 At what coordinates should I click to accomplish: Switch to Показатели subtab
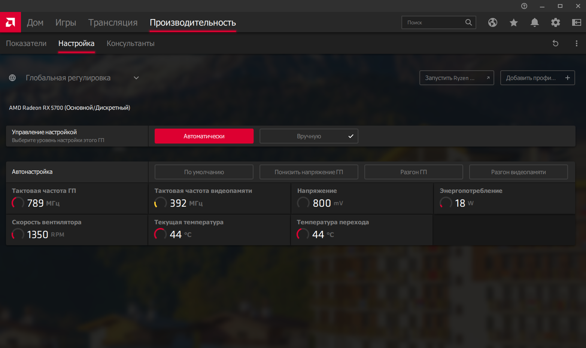[26, 43]
